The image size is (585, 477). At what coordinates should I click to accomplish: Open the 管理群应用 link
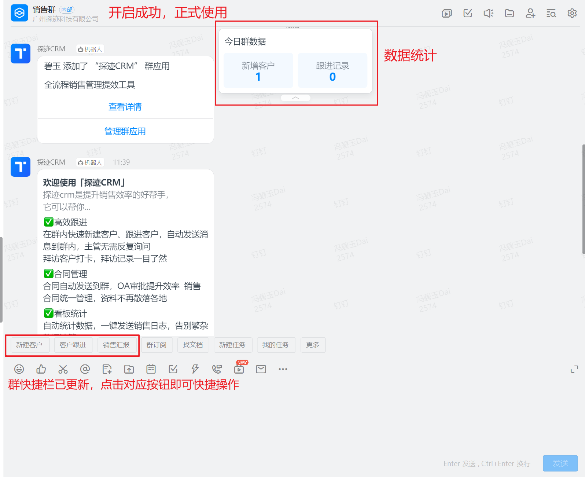pyautogui.click(x=125, y=131)
